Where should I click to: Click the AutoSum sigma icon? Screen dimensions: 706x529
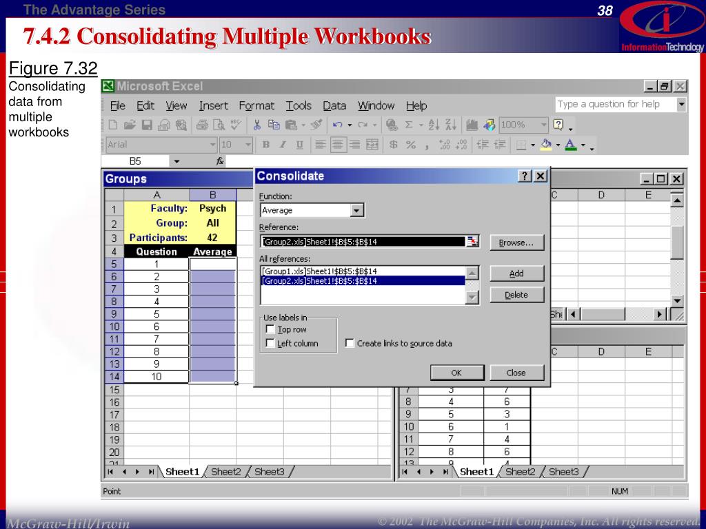point(409,125)
